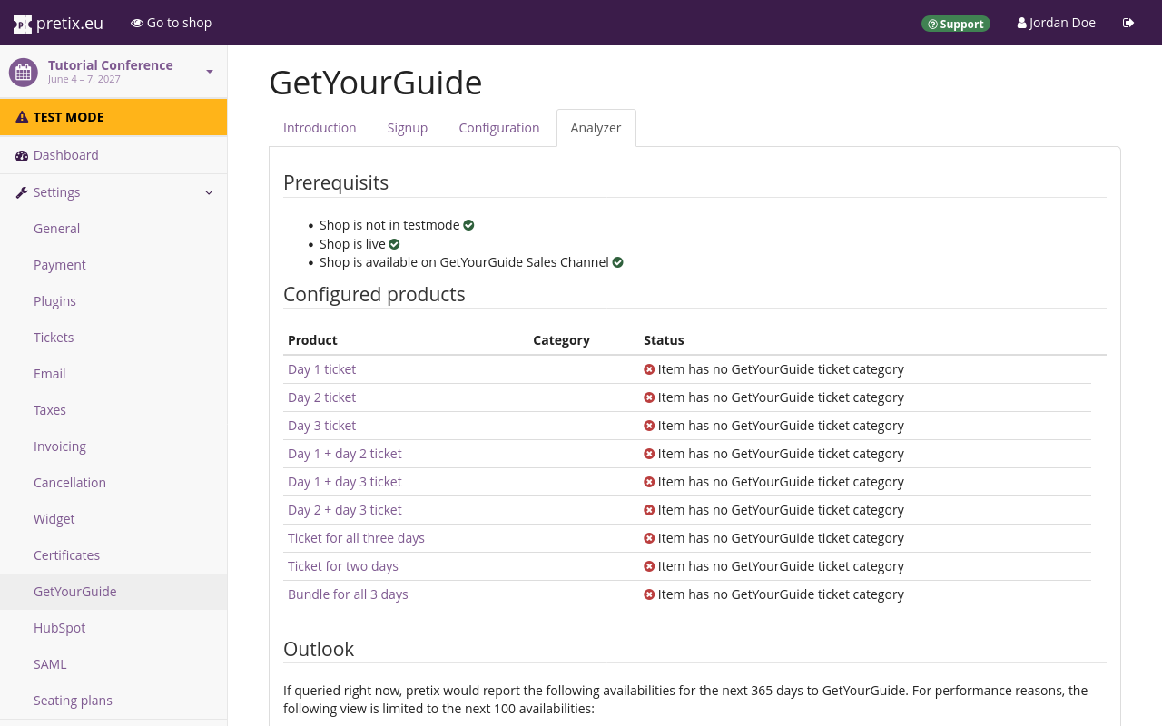Click the red error icon on Day 1 ticket row
Image resolution: width=1162 pixels, height=726 pixels.
point(648,369)
